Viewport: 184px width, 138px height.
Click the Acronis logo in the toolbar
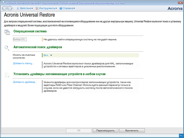[174, 9]
